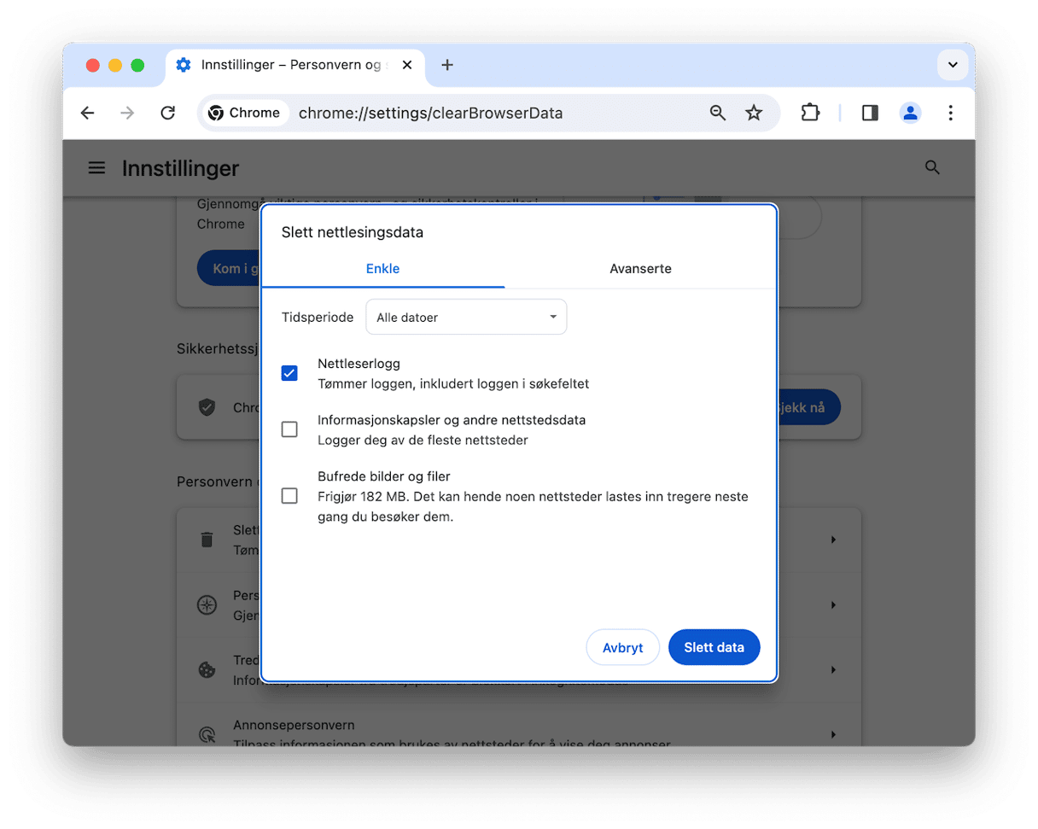Uncheck the Nettleserlogg checkbox

289,373
